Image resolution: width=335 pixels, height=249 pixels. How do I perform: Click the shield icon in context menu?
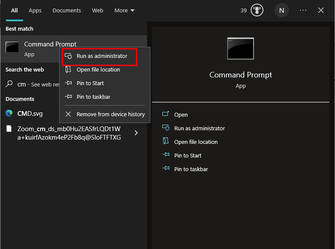click(x=68, y=56)
